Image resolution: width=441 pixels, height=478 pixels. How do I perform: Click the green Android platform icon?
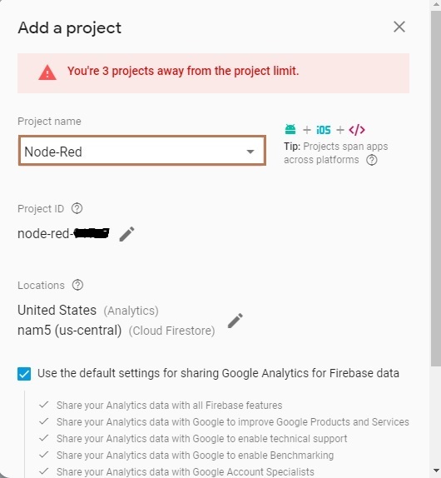290,130
